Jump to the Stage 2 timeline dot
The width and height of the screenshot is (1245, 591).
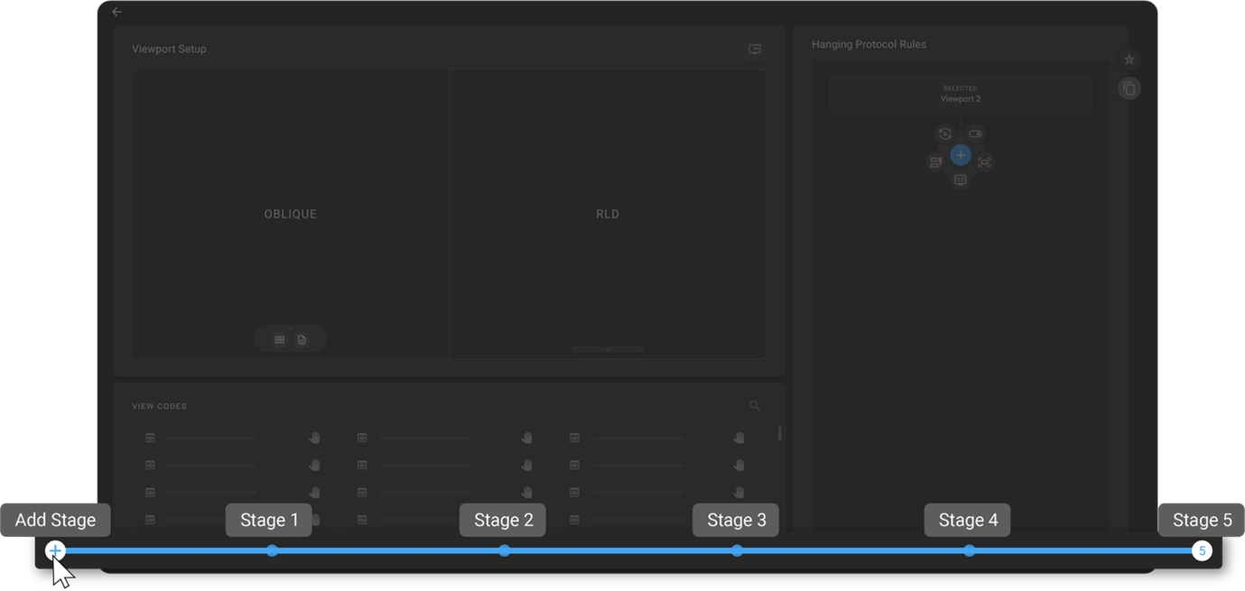pos(504,550)
